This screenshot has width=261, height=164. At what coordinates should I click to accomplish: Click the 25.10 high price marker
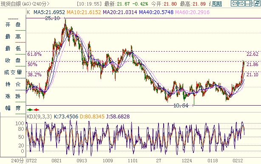click(x=52, y=18)
